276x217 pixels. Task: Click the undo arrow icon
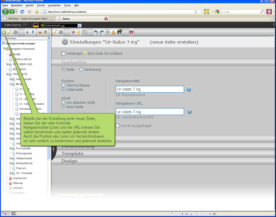[x=96, y=32]
